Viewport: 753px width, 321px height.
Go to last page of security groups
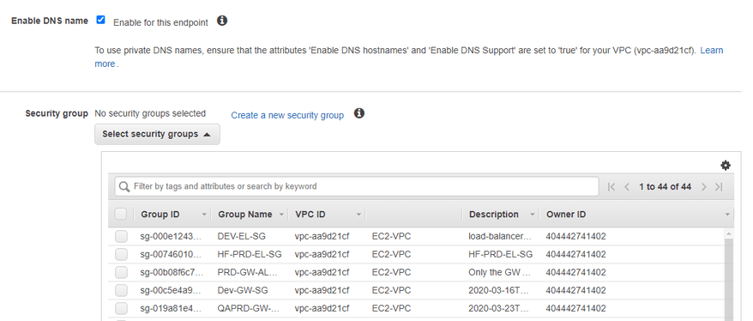coord(719,187)
